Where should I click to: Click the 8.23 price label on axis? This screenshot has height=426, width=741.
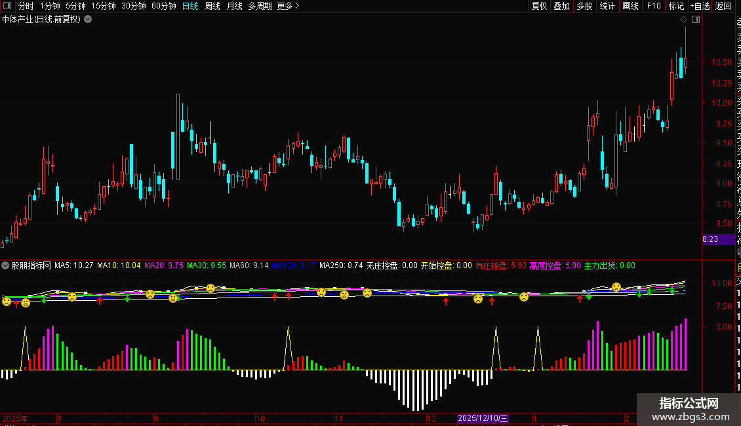click(718, 239)
